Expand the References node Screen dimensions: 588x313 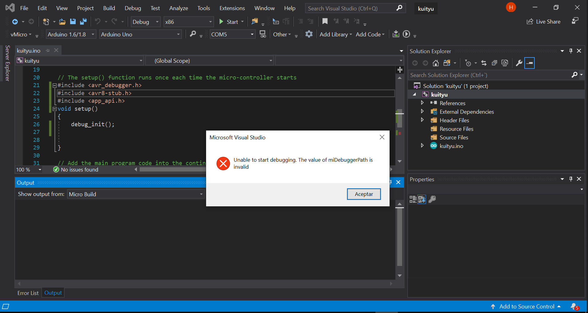[422, 103]
